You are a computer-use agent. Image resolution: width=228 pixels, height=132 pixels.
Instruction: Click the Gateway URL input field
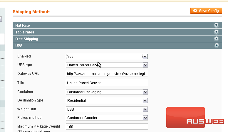coord(107,74)
